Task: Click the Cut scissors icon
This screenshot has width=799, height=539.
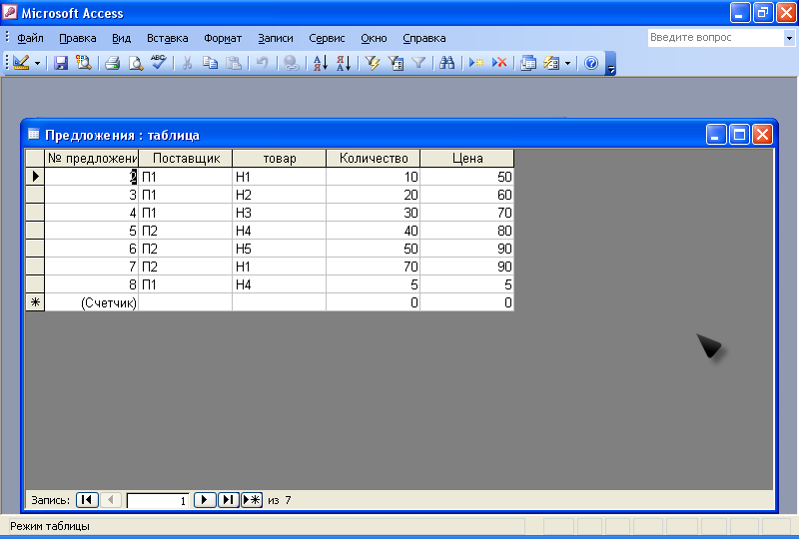Action: click(187, 63)
